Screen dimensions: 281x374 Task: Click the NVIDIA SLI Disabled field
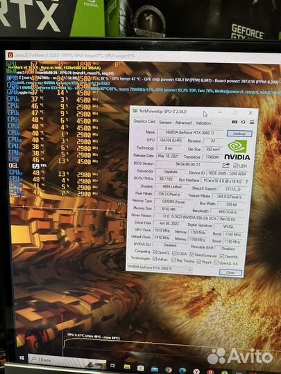pyautogui.click(x=170, y=245)
